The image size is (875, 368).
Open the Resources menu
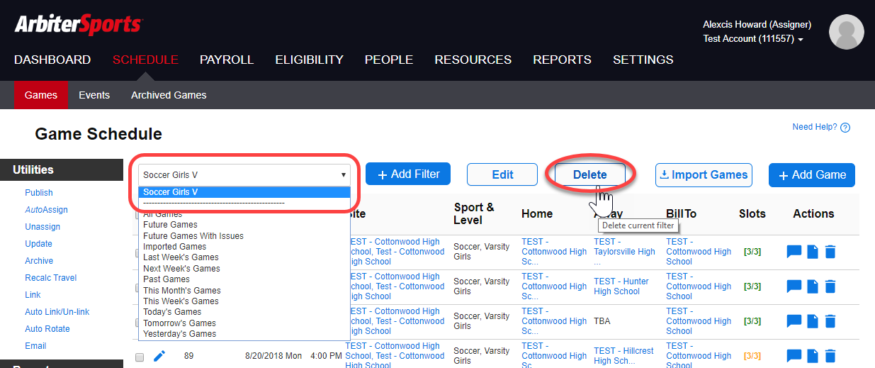coord(473,60)
